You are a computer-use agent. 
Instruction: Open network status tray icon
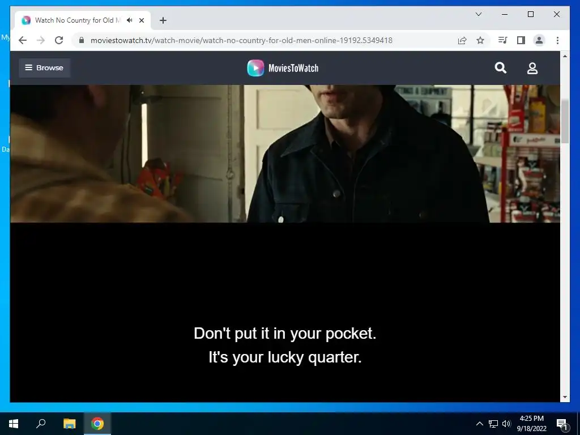(493, 424)
